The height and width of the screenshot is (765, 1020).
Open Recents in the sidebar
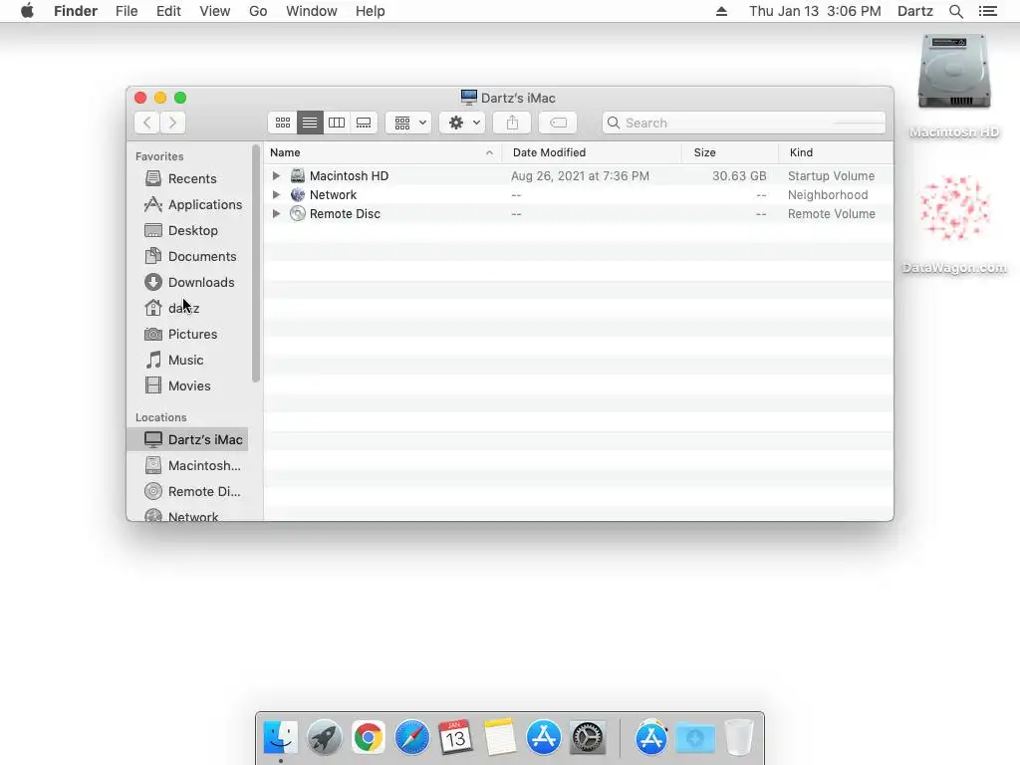187,178
